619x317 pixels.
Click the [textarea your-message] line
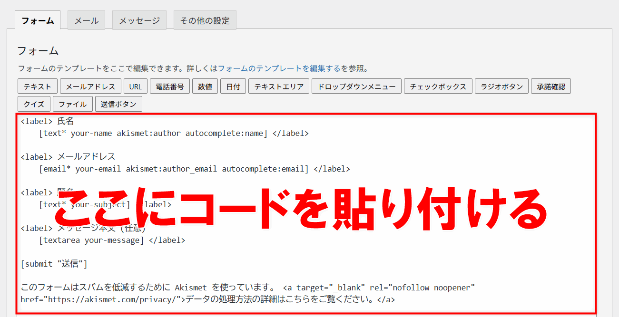[112, 240]
